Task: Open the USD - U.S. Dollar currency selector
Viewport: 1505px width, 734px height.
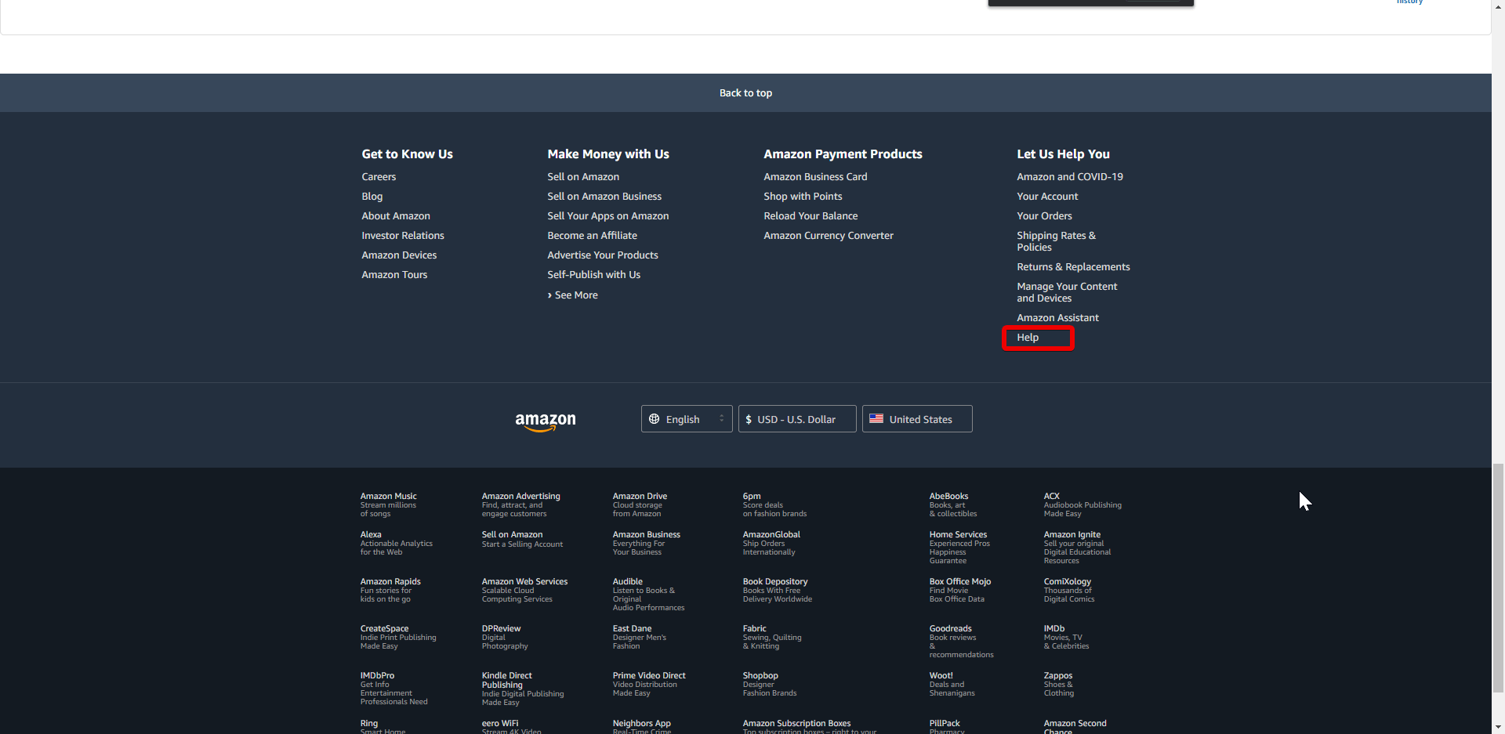Action: [797, 419]
